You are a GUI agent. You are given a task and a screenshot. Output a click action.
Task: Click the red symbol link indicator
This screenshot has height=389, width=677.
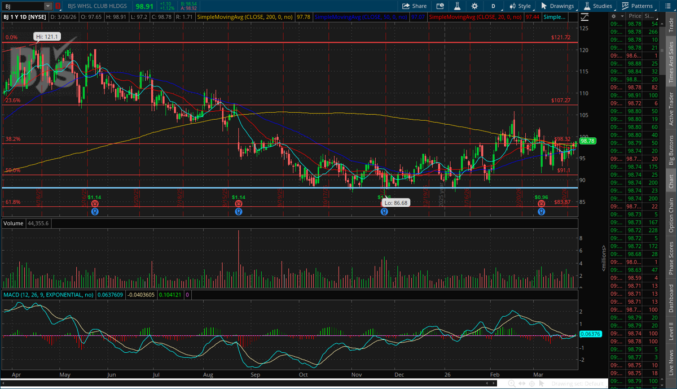(x=57, y=6)
